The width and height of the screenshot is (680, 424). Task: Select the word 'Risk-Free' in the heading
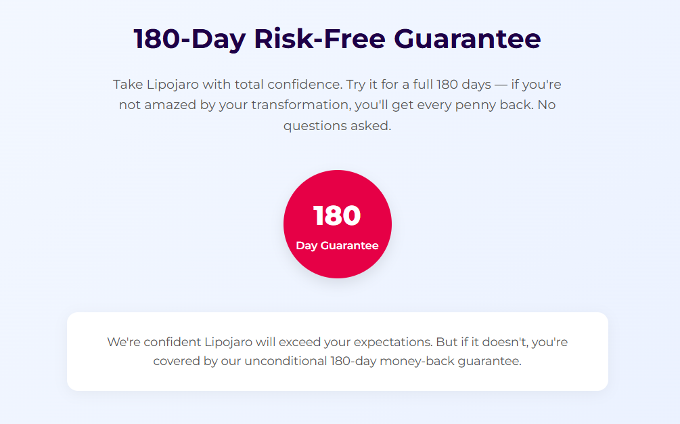319,39
